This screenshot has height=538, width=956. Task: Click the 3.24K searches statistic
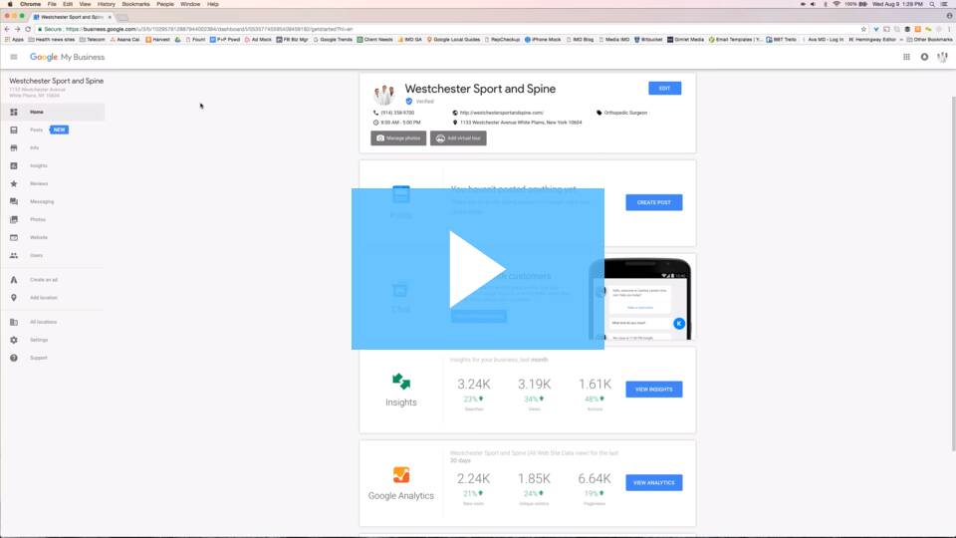click(474, 385)
